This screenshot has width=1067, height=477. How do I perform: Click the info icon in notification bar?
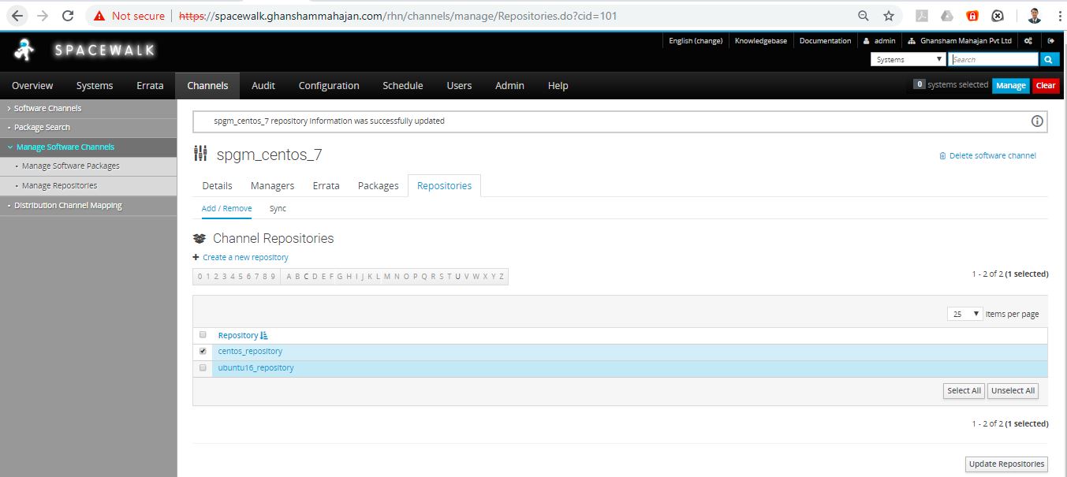coord(1037,121)
